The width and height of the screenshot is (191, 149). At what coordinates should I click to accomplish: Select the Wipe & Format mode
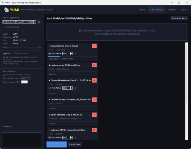coord(20,53)
